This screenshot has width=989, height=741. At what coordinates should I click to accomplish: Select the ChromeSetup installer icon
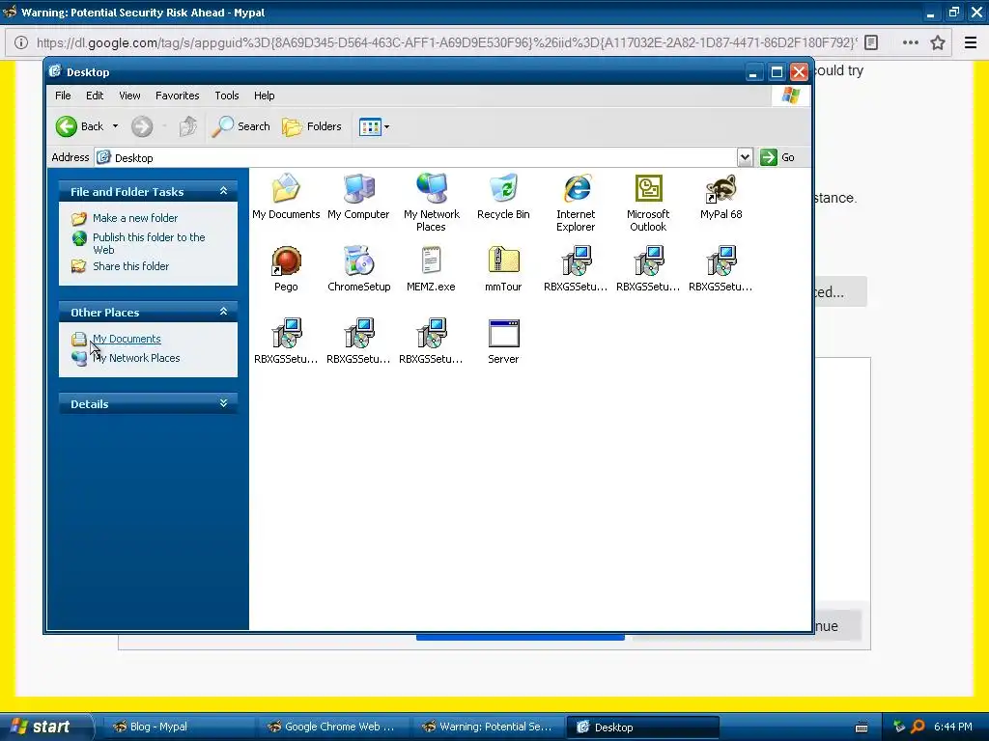click(x=359, y=269)
